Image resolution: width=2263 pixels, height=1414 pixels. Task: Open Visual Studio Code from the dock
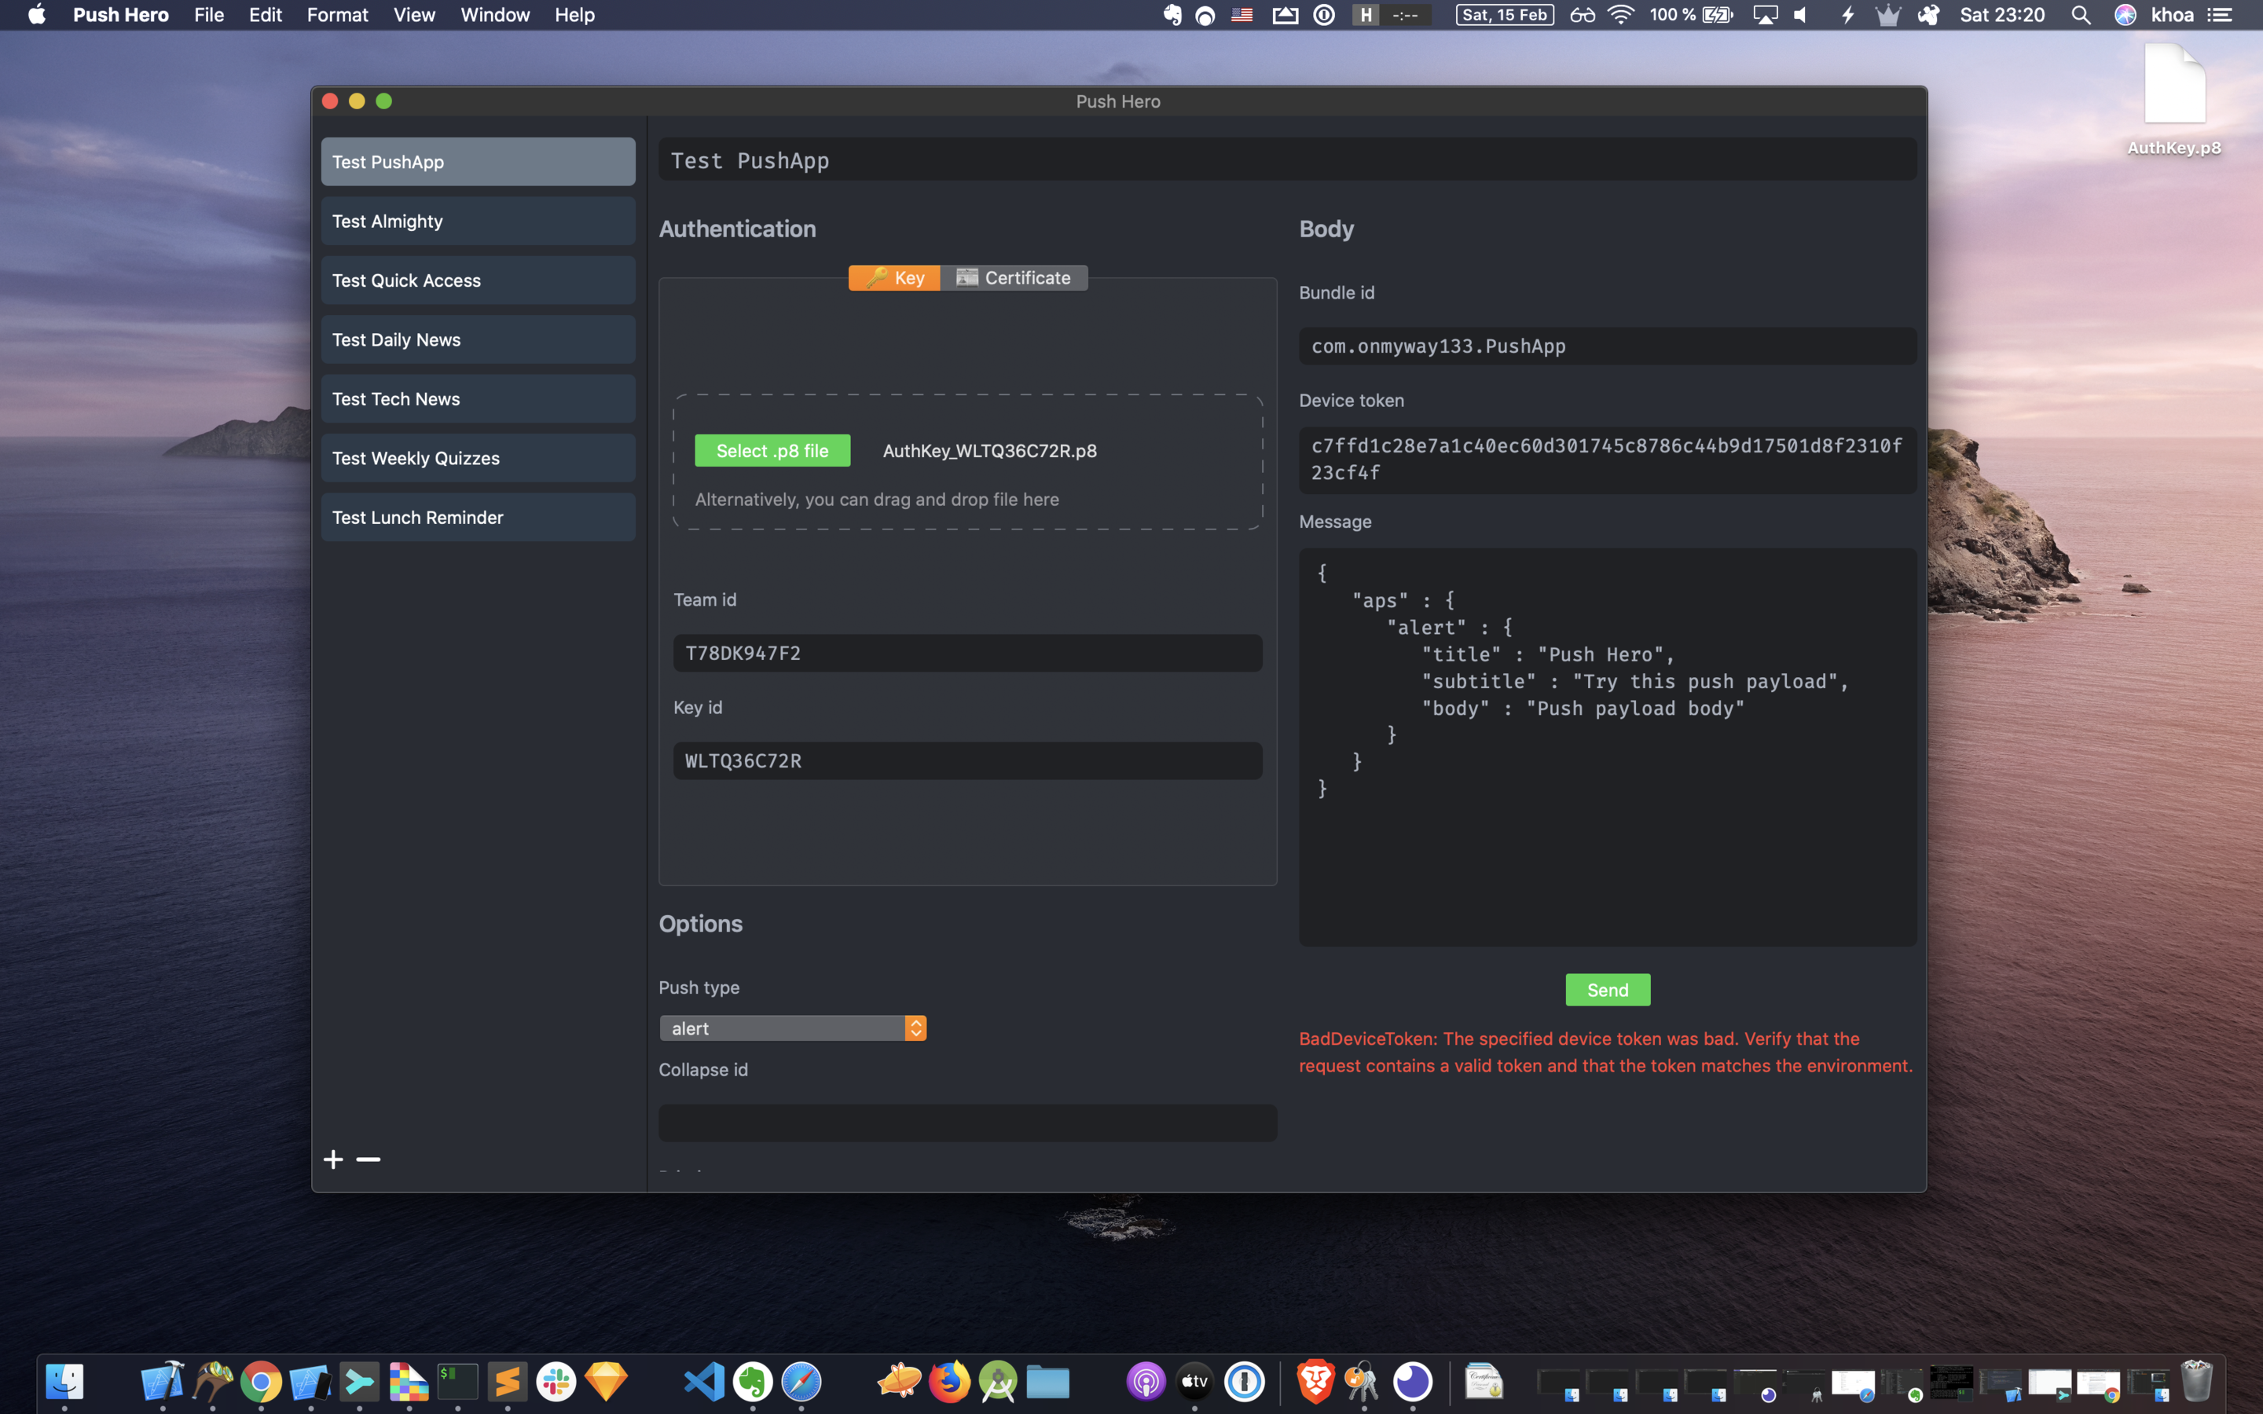coord(703,1381)
